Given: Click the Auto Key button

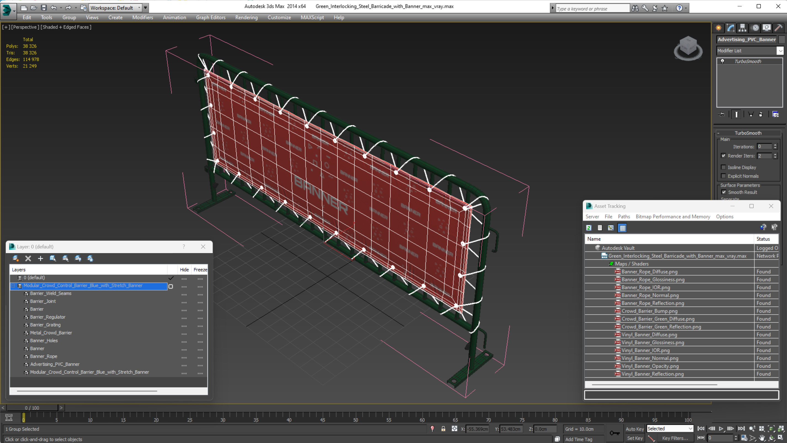Looking at the screenshot, I should 634,429.
